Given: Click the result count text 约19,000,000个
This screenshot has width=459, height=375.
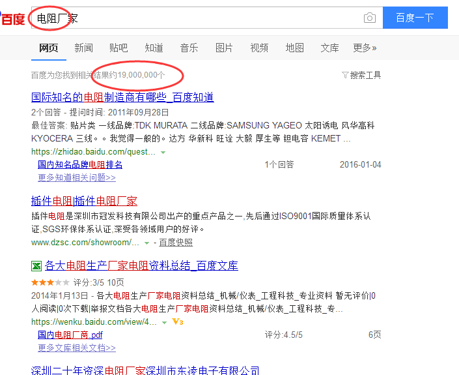Looking at the screenshot, I should [137, 75].
